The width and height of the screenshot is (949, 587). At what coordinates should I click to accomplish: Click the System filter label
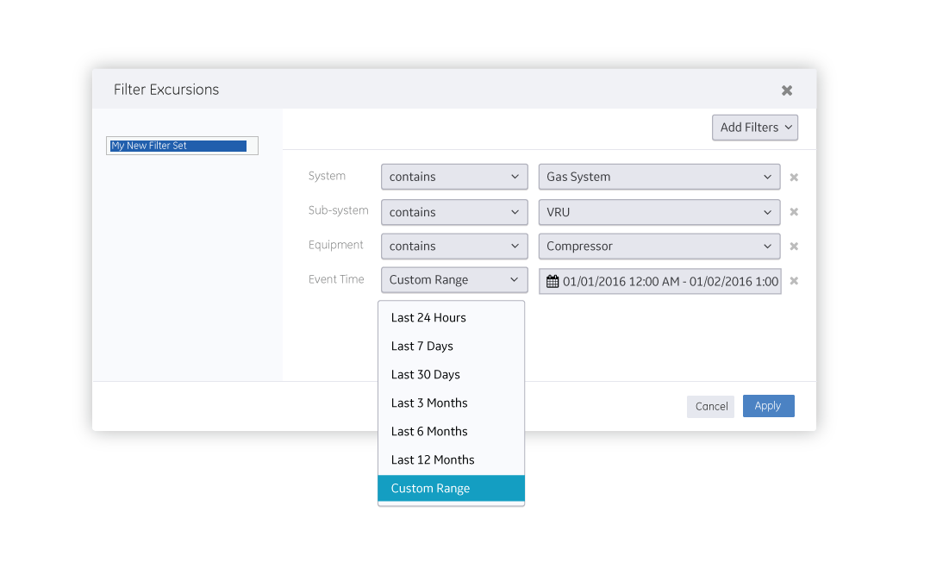(x=327, y=176)
